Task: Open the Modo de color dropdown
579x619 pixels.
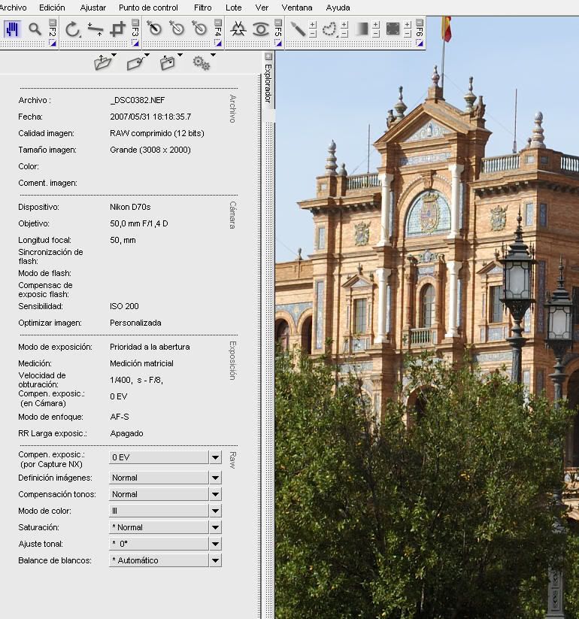Action: click(215, 511)
